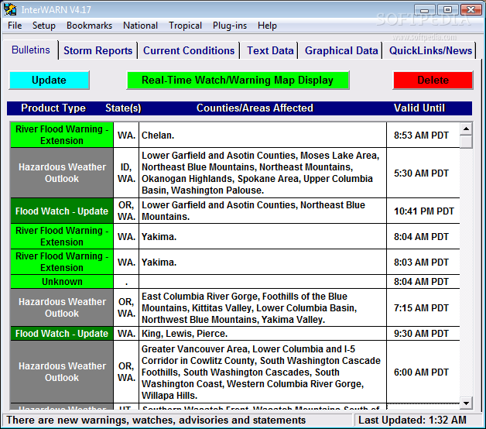Select River Flood Warning valid until 8:03 AM
Viewport: 486px width, 429px height.
coord(62,262)
